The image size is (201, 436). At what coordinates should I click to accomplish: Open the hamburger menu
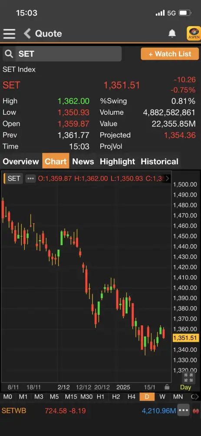(9, 34)
